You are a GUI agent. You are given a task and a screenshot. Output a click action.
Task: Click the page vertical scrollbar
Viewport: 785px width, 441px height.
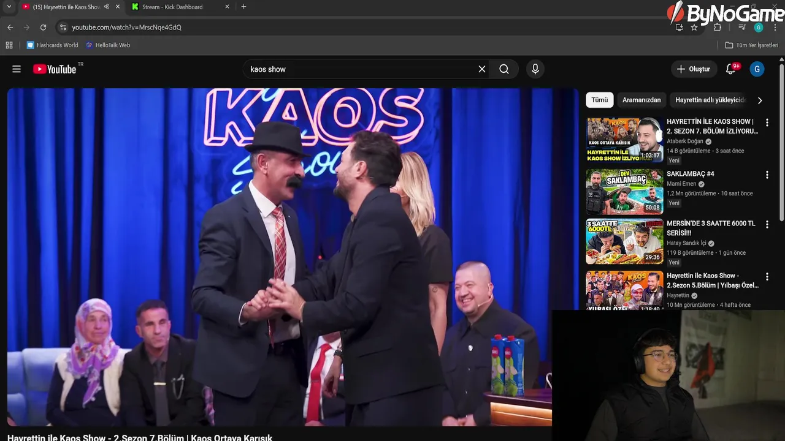(781, 141)
